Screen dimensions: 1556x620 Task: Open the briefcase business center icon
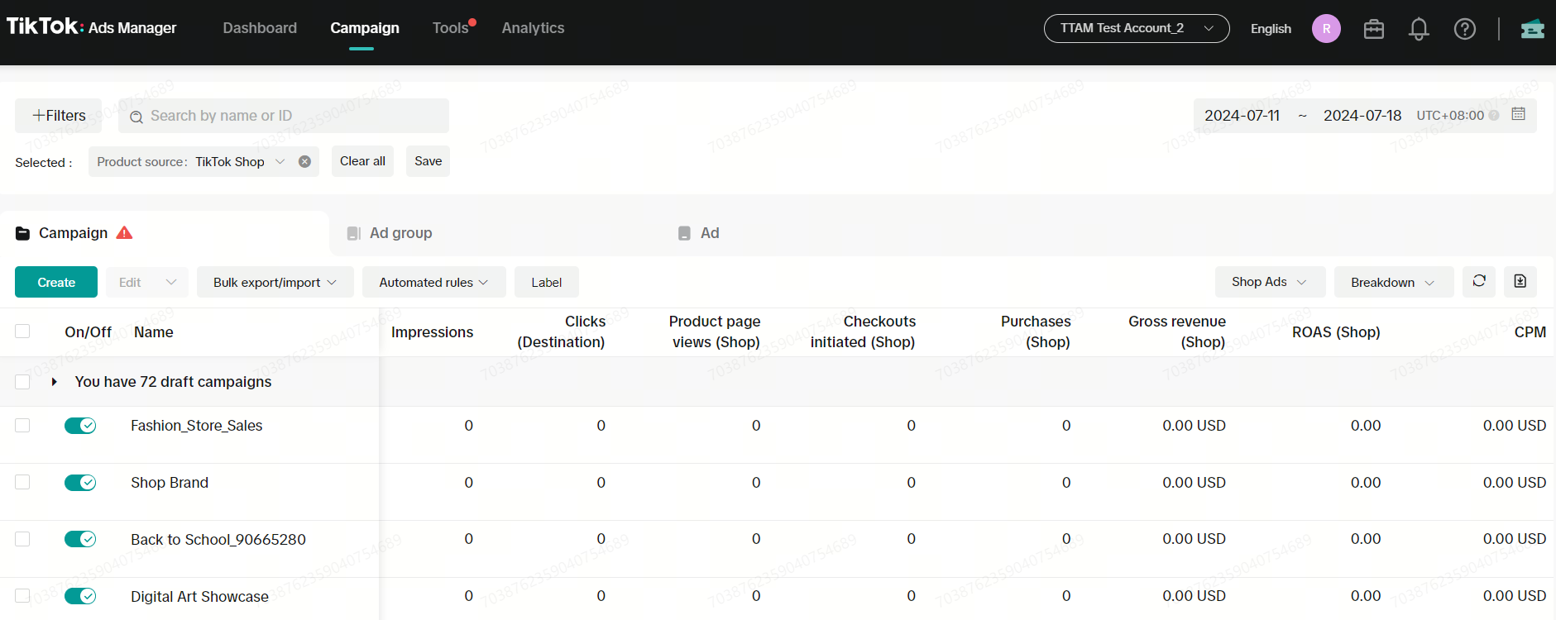(x=1373, y=29)
